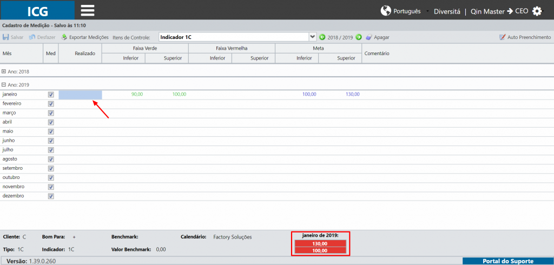Click the Realizado column header
Viewport: 554px width, 265px height.
pos(80,54)
